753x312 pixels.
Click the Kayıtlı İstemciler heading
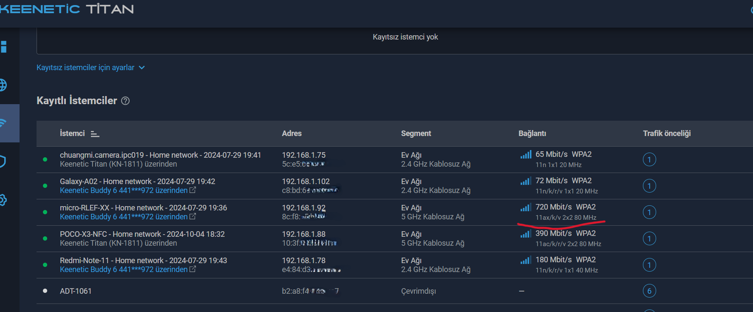(76, 101)
